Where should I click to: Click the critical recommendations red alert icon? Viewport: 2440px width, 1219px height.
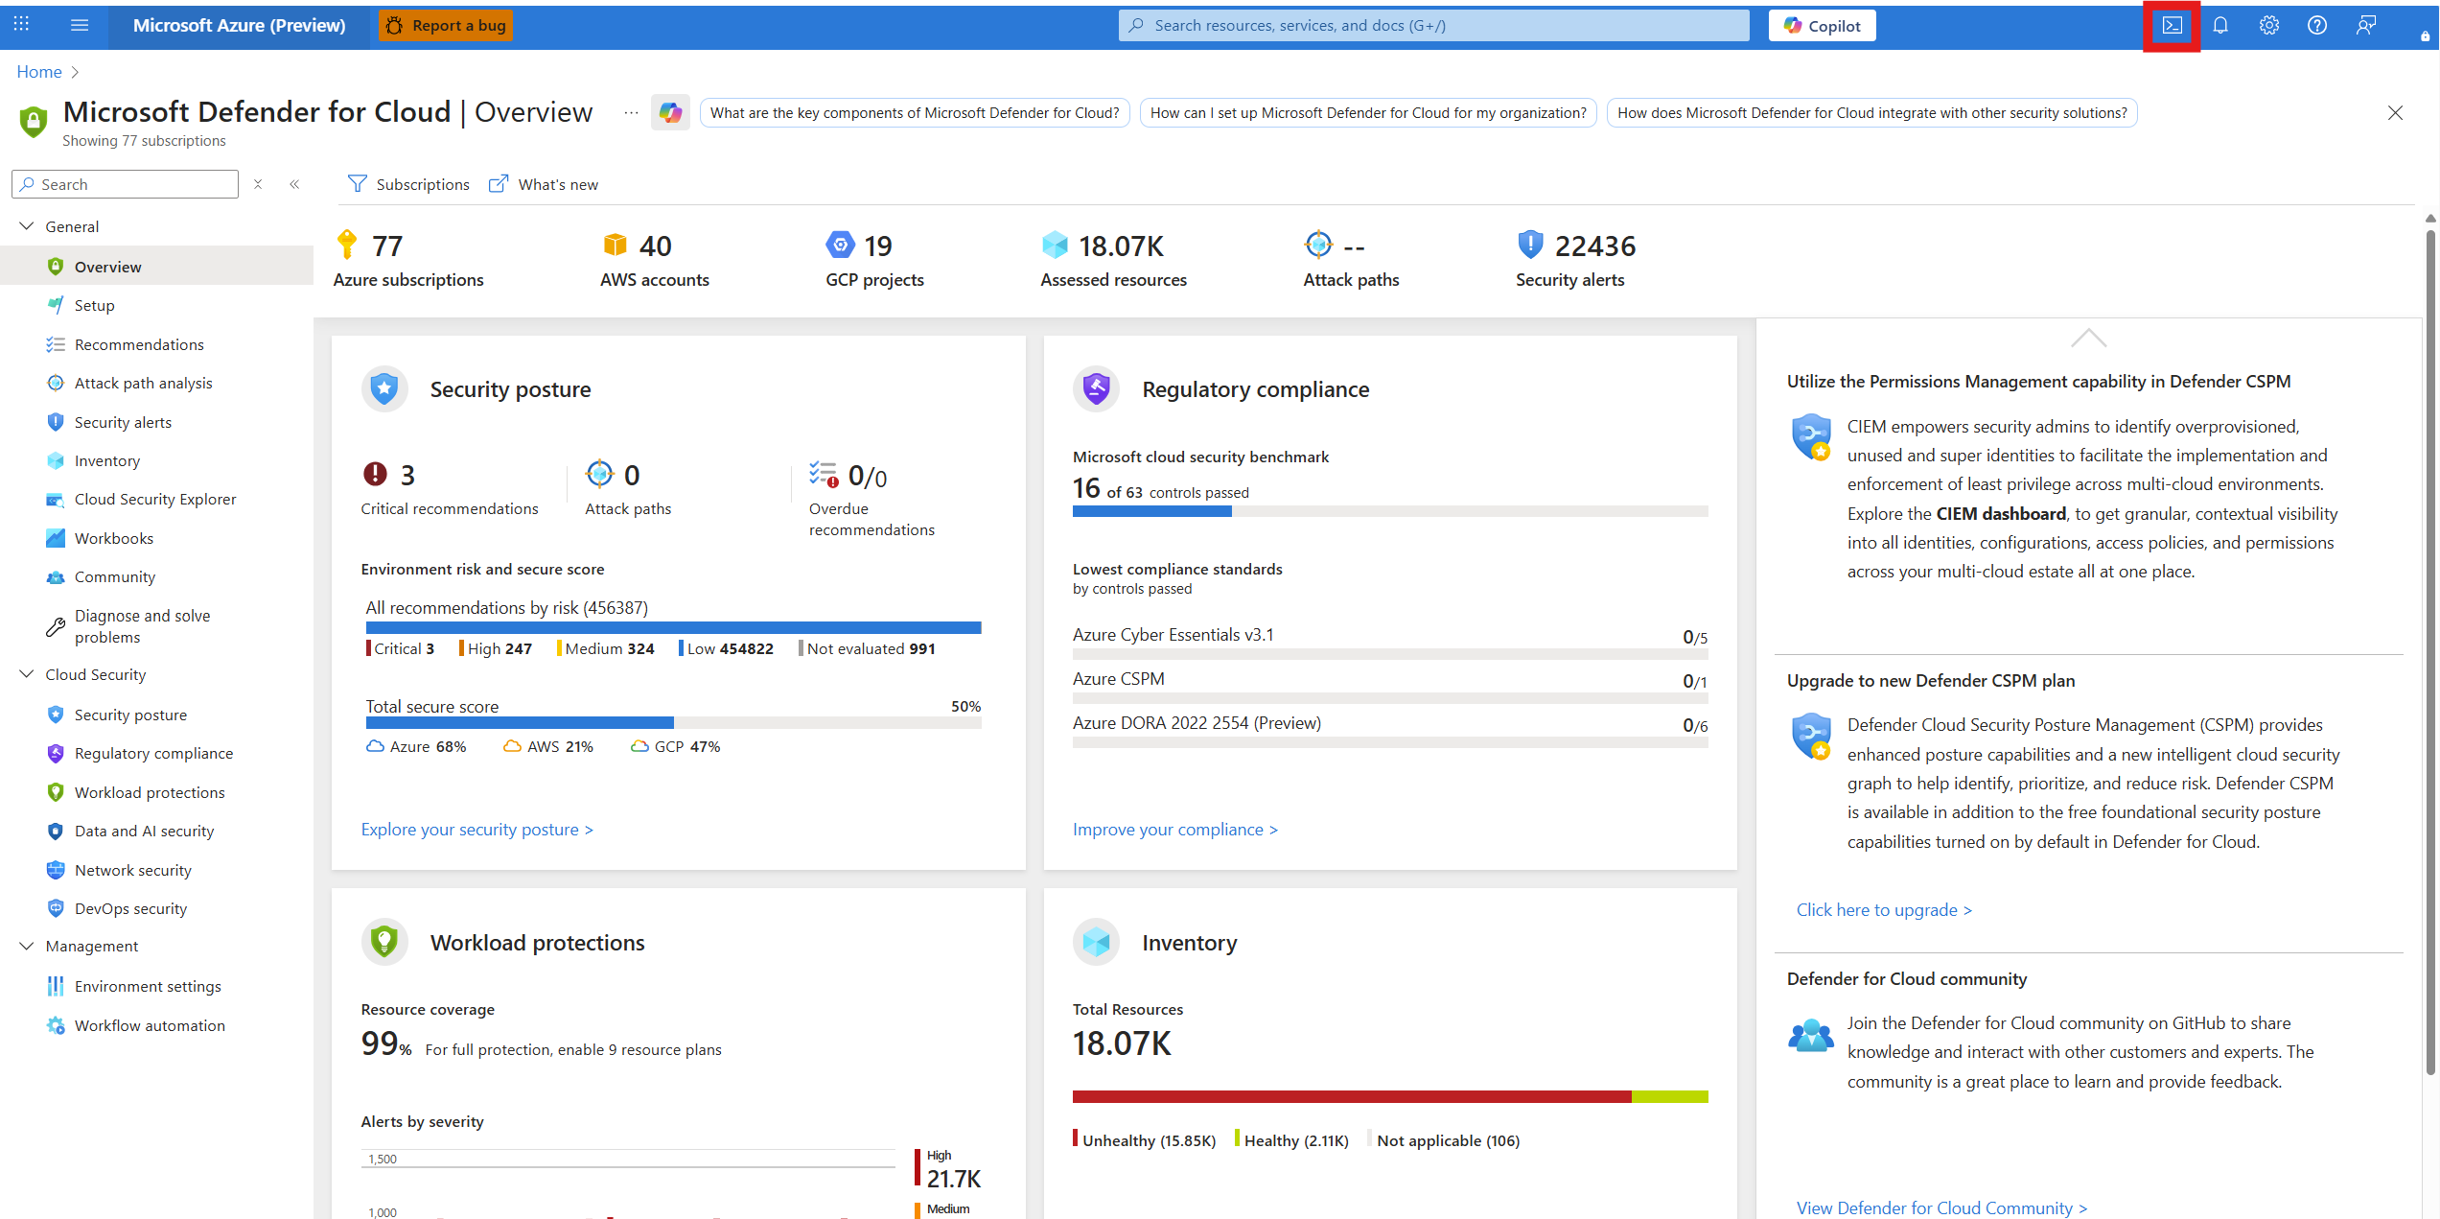coord(375,474)
